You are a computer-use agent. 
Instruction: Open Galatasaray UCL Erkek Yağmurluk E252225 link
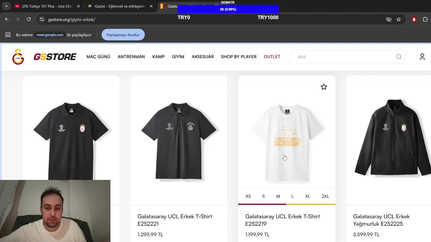pos(381,220)
